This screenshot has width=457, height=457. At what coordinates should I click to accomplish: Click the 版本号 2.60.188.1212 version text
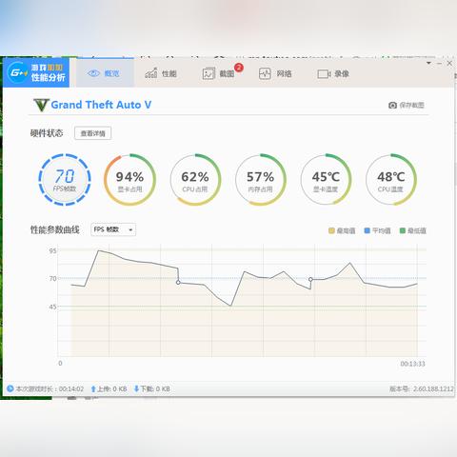(x=422, y=388)
